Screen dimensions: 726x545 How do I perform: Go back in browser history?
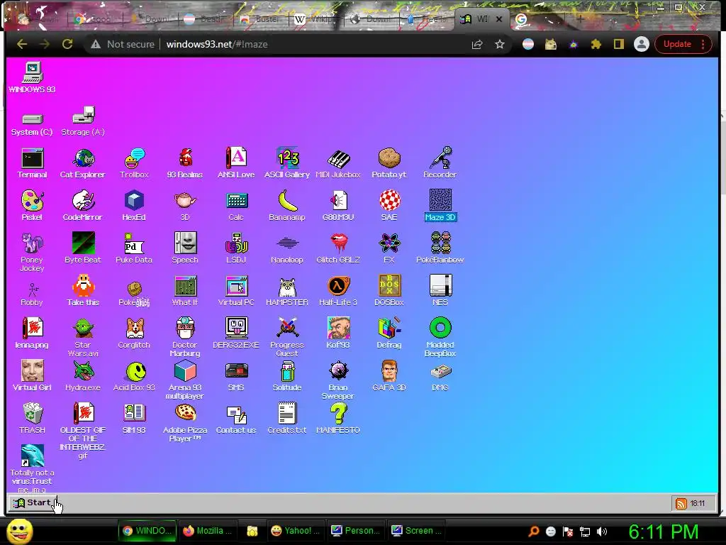22,44
